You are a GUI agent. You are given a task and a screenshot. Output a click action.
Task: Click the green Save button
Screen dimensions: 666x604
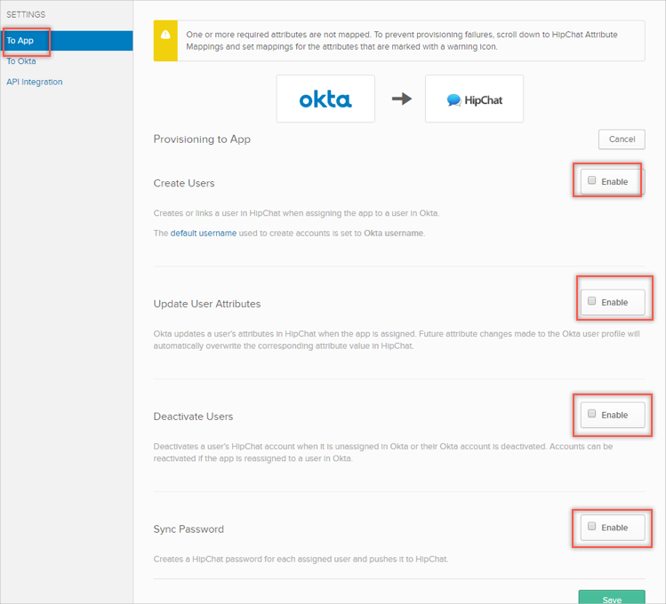pos(612,598)
